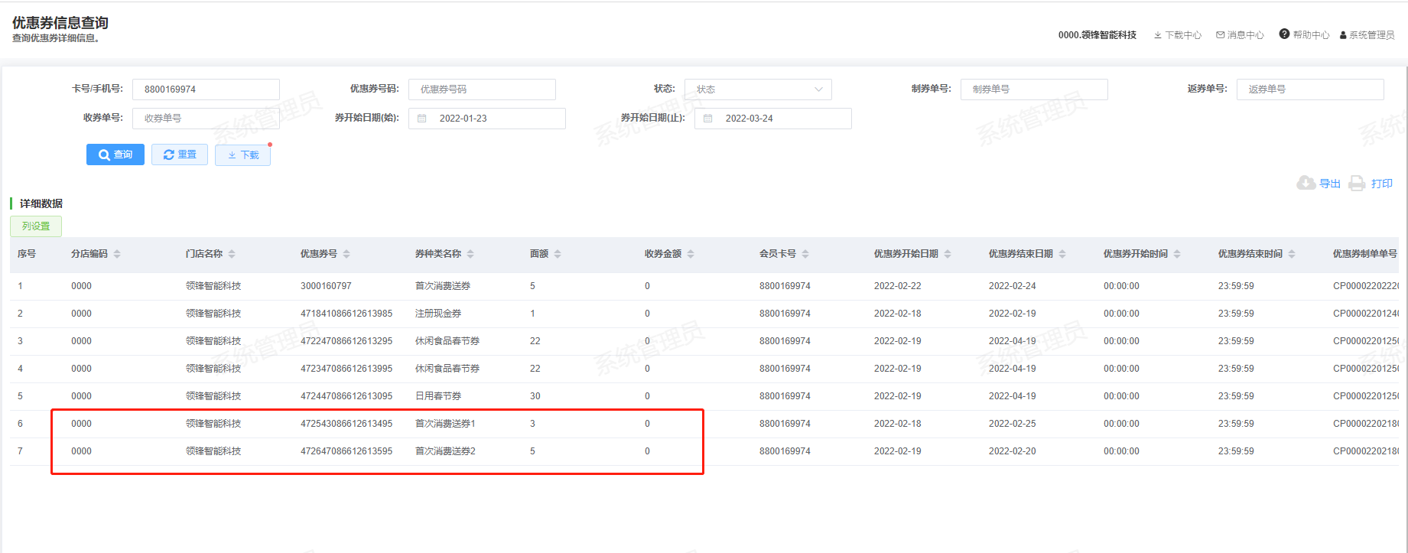Screen dimensions: 1408x553
Task: Open 下载中心 in the top bar
Action: pos(1178,35)
